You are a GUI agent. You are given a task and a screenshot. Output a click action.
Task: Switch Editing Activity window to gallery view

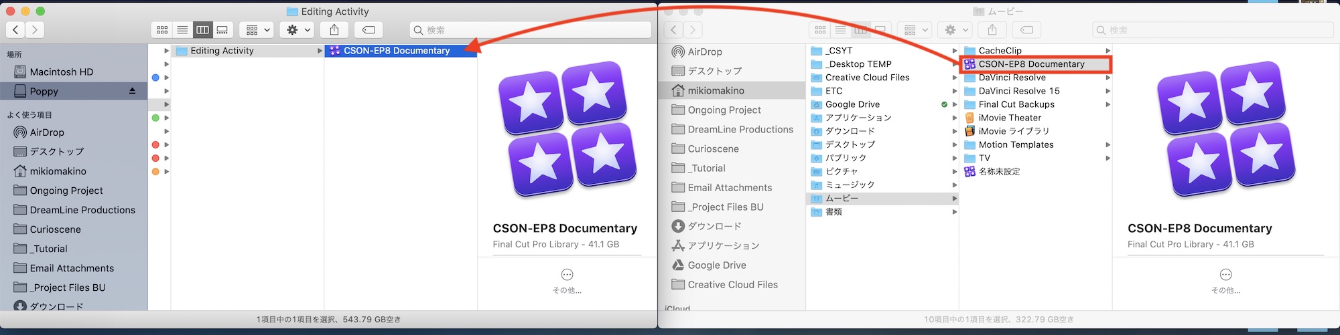tap(222, 29)
